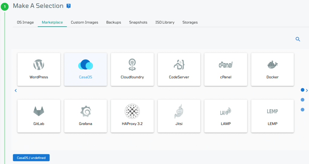Go to next marketplace page arrow
The image size is (309, 164).
click(x=307, y=90)
